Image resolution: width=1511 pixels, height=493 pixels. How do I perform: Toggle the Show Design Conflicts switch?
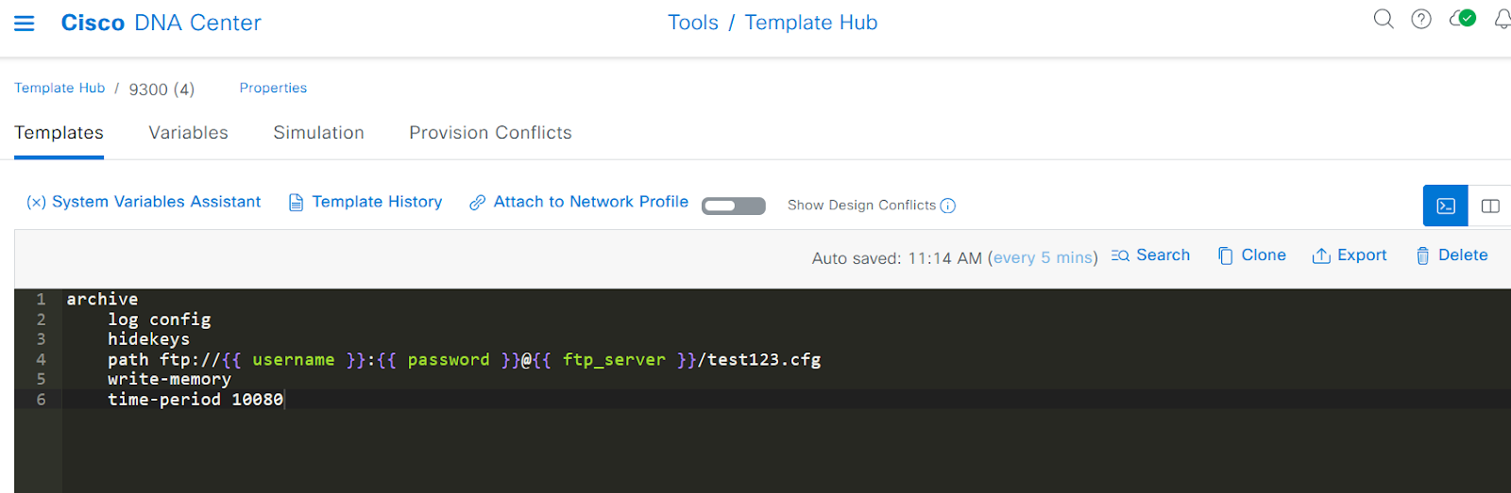tap(734, 205)
